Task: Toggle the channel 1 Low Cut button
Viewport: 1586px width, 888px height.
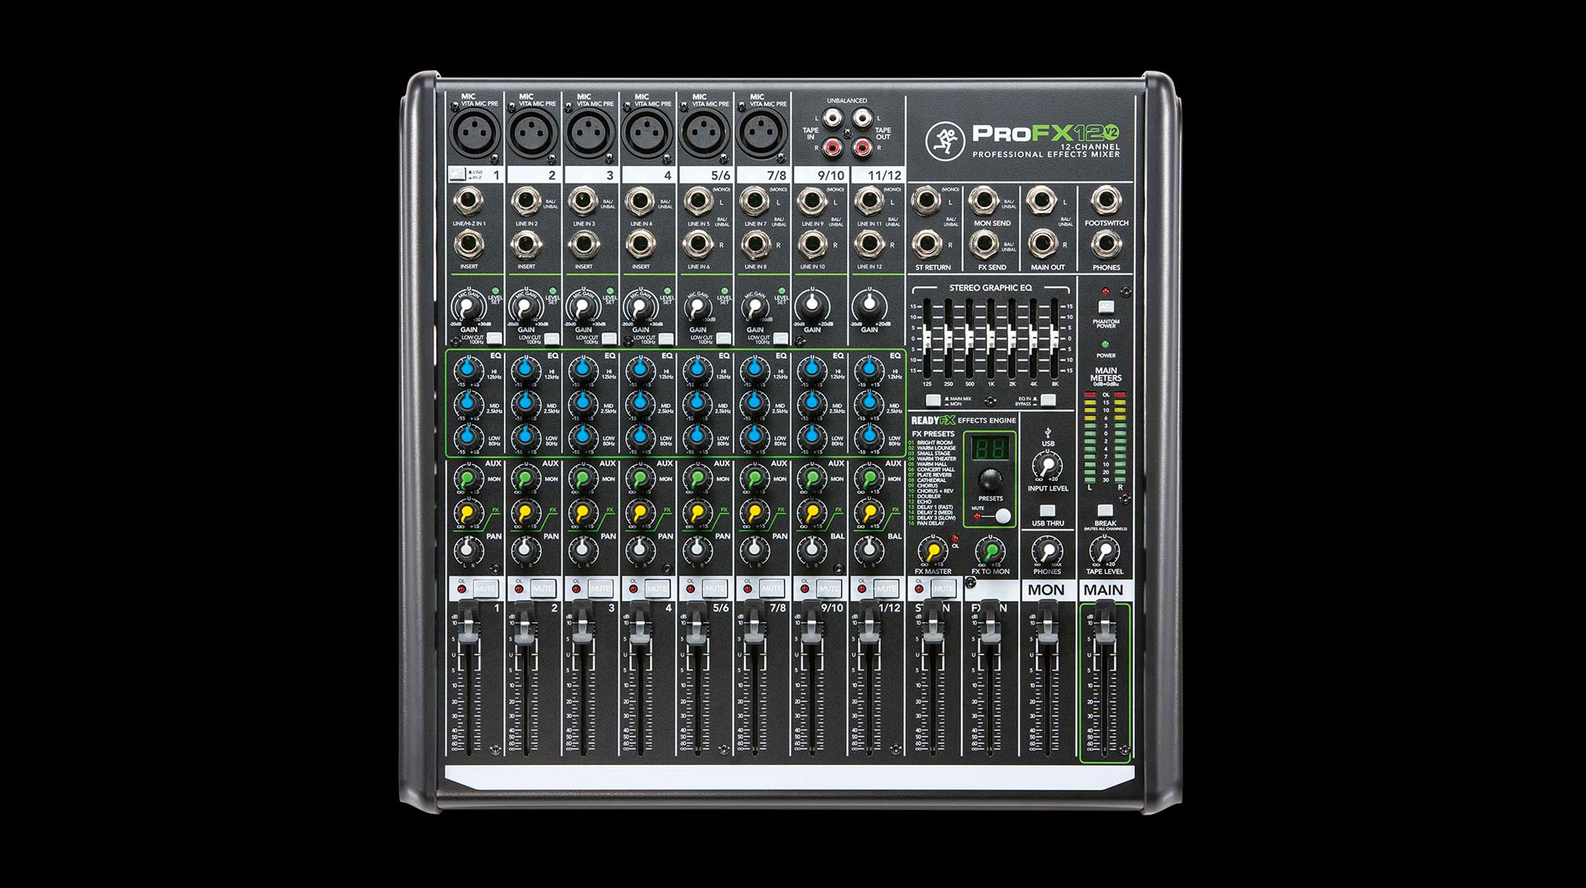Action: pyautogui.click(x=493, y=339)
